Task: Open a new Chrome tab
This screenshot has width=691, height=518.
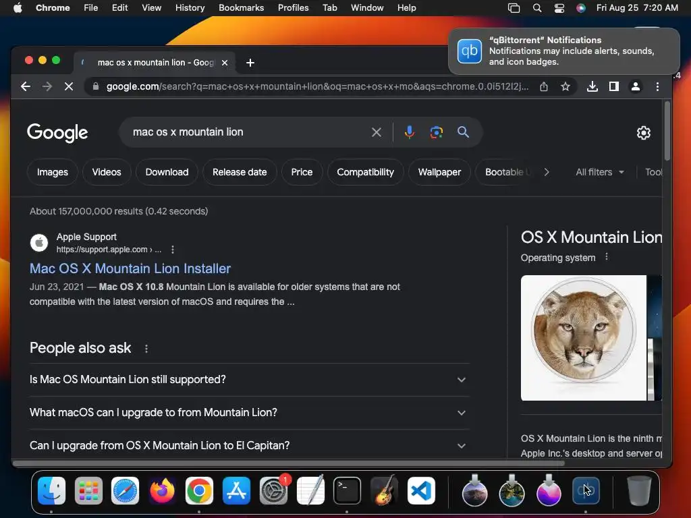Action: click(250, 63)
